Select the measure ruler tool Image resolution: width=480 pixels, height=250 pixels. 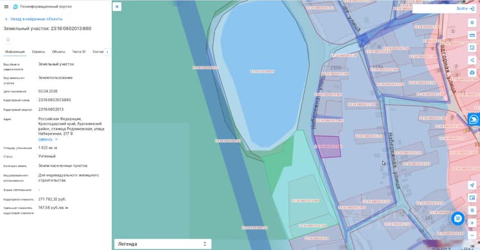pyautogui.click(x=472, y=36)
